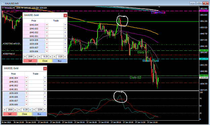
Task: Click 1840.001 price cell in 2250 panel
Action: point(13,89)
